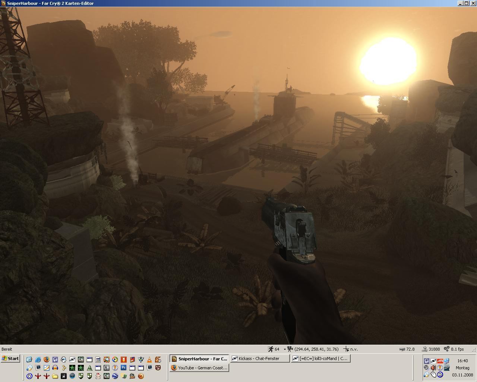Click the running man speed icon in status bar
477x382 pixels.
tap(271, 349)
